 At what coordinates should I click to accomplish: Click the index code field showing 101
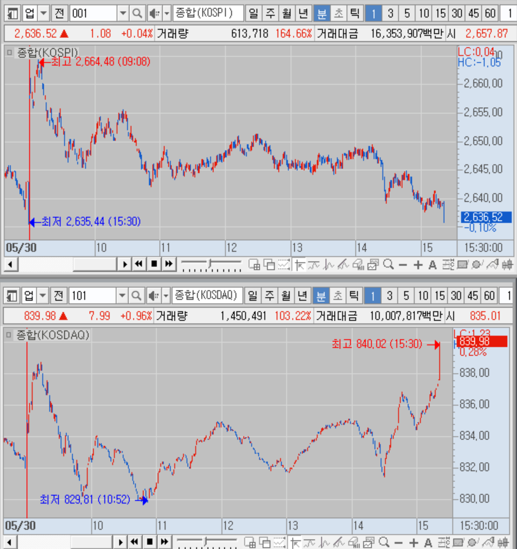click(x=93, y=296)
